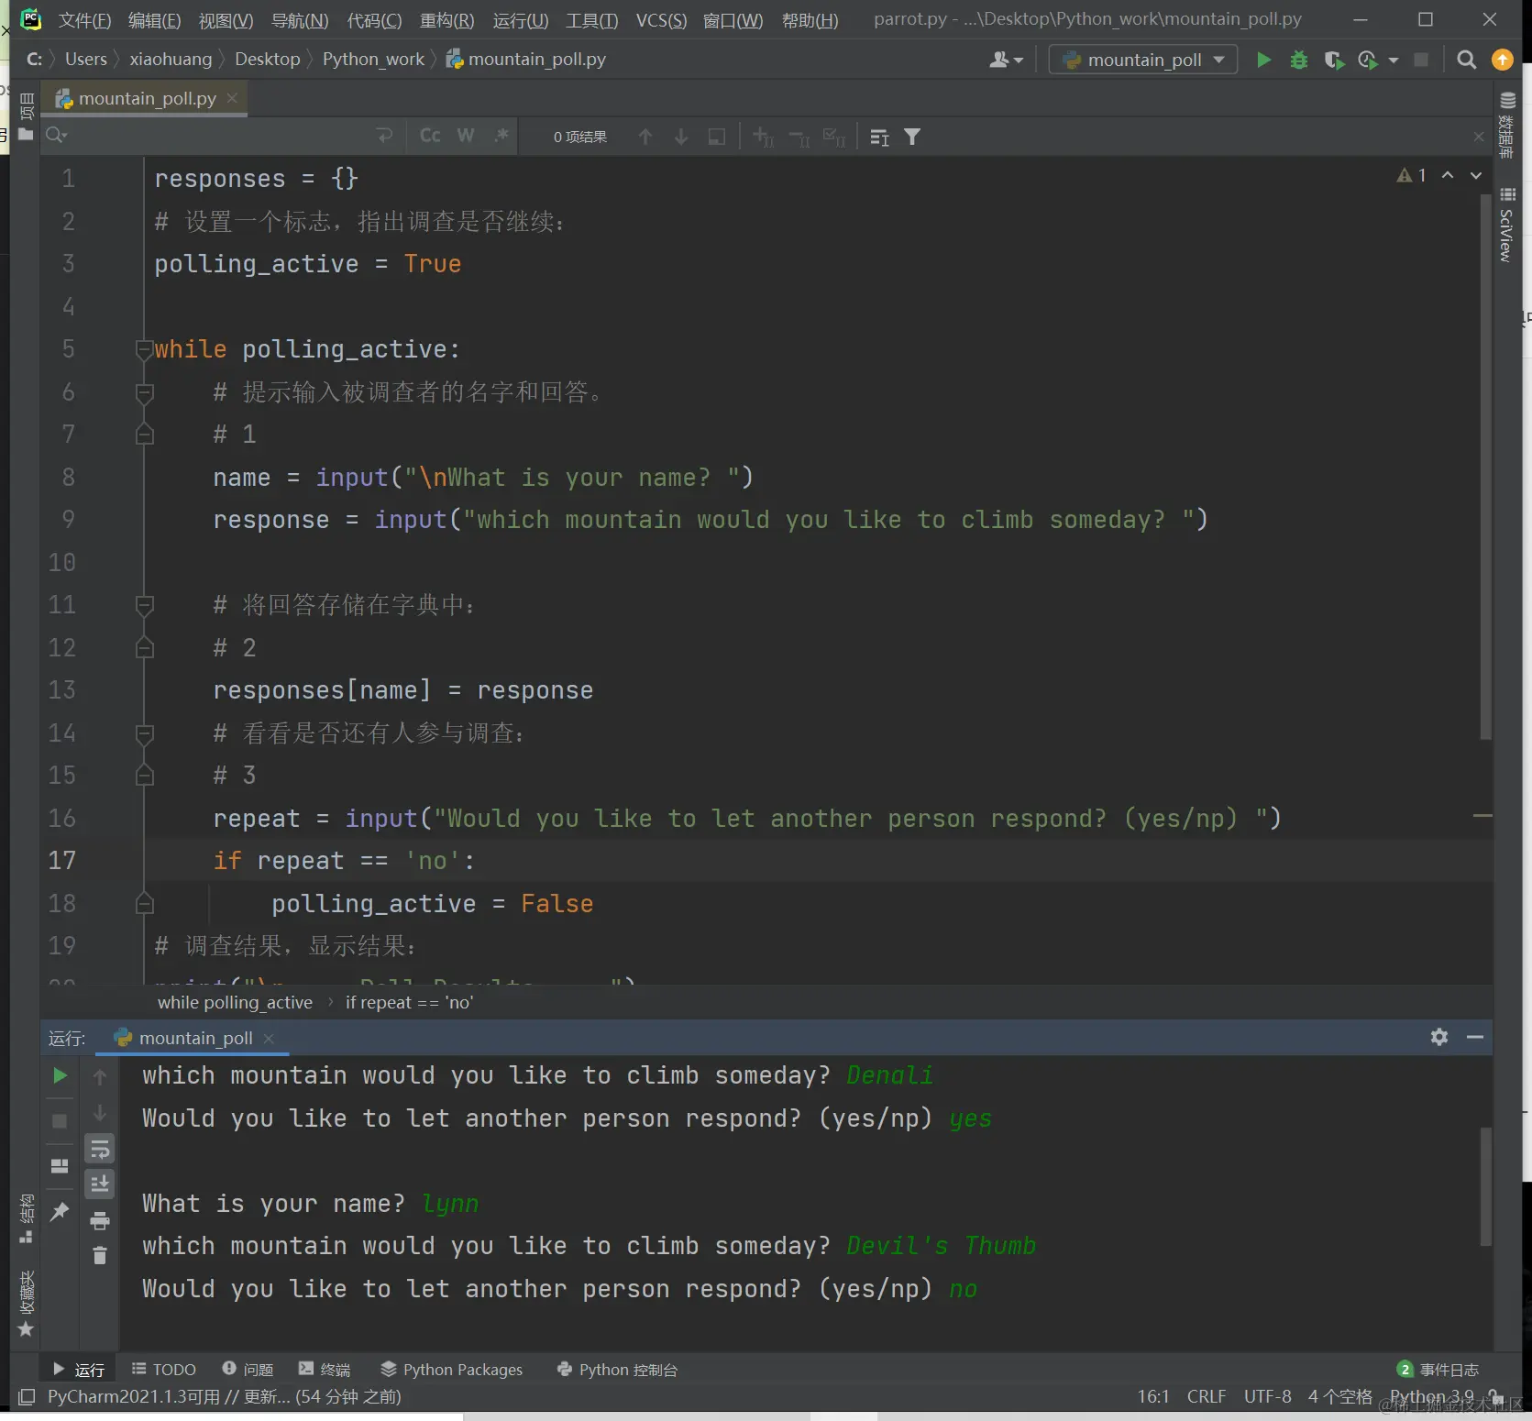Screen dimensions: 1532x1421
Task: Rerun mountain_poll in the Run panel
Action: coord(60,1075)
